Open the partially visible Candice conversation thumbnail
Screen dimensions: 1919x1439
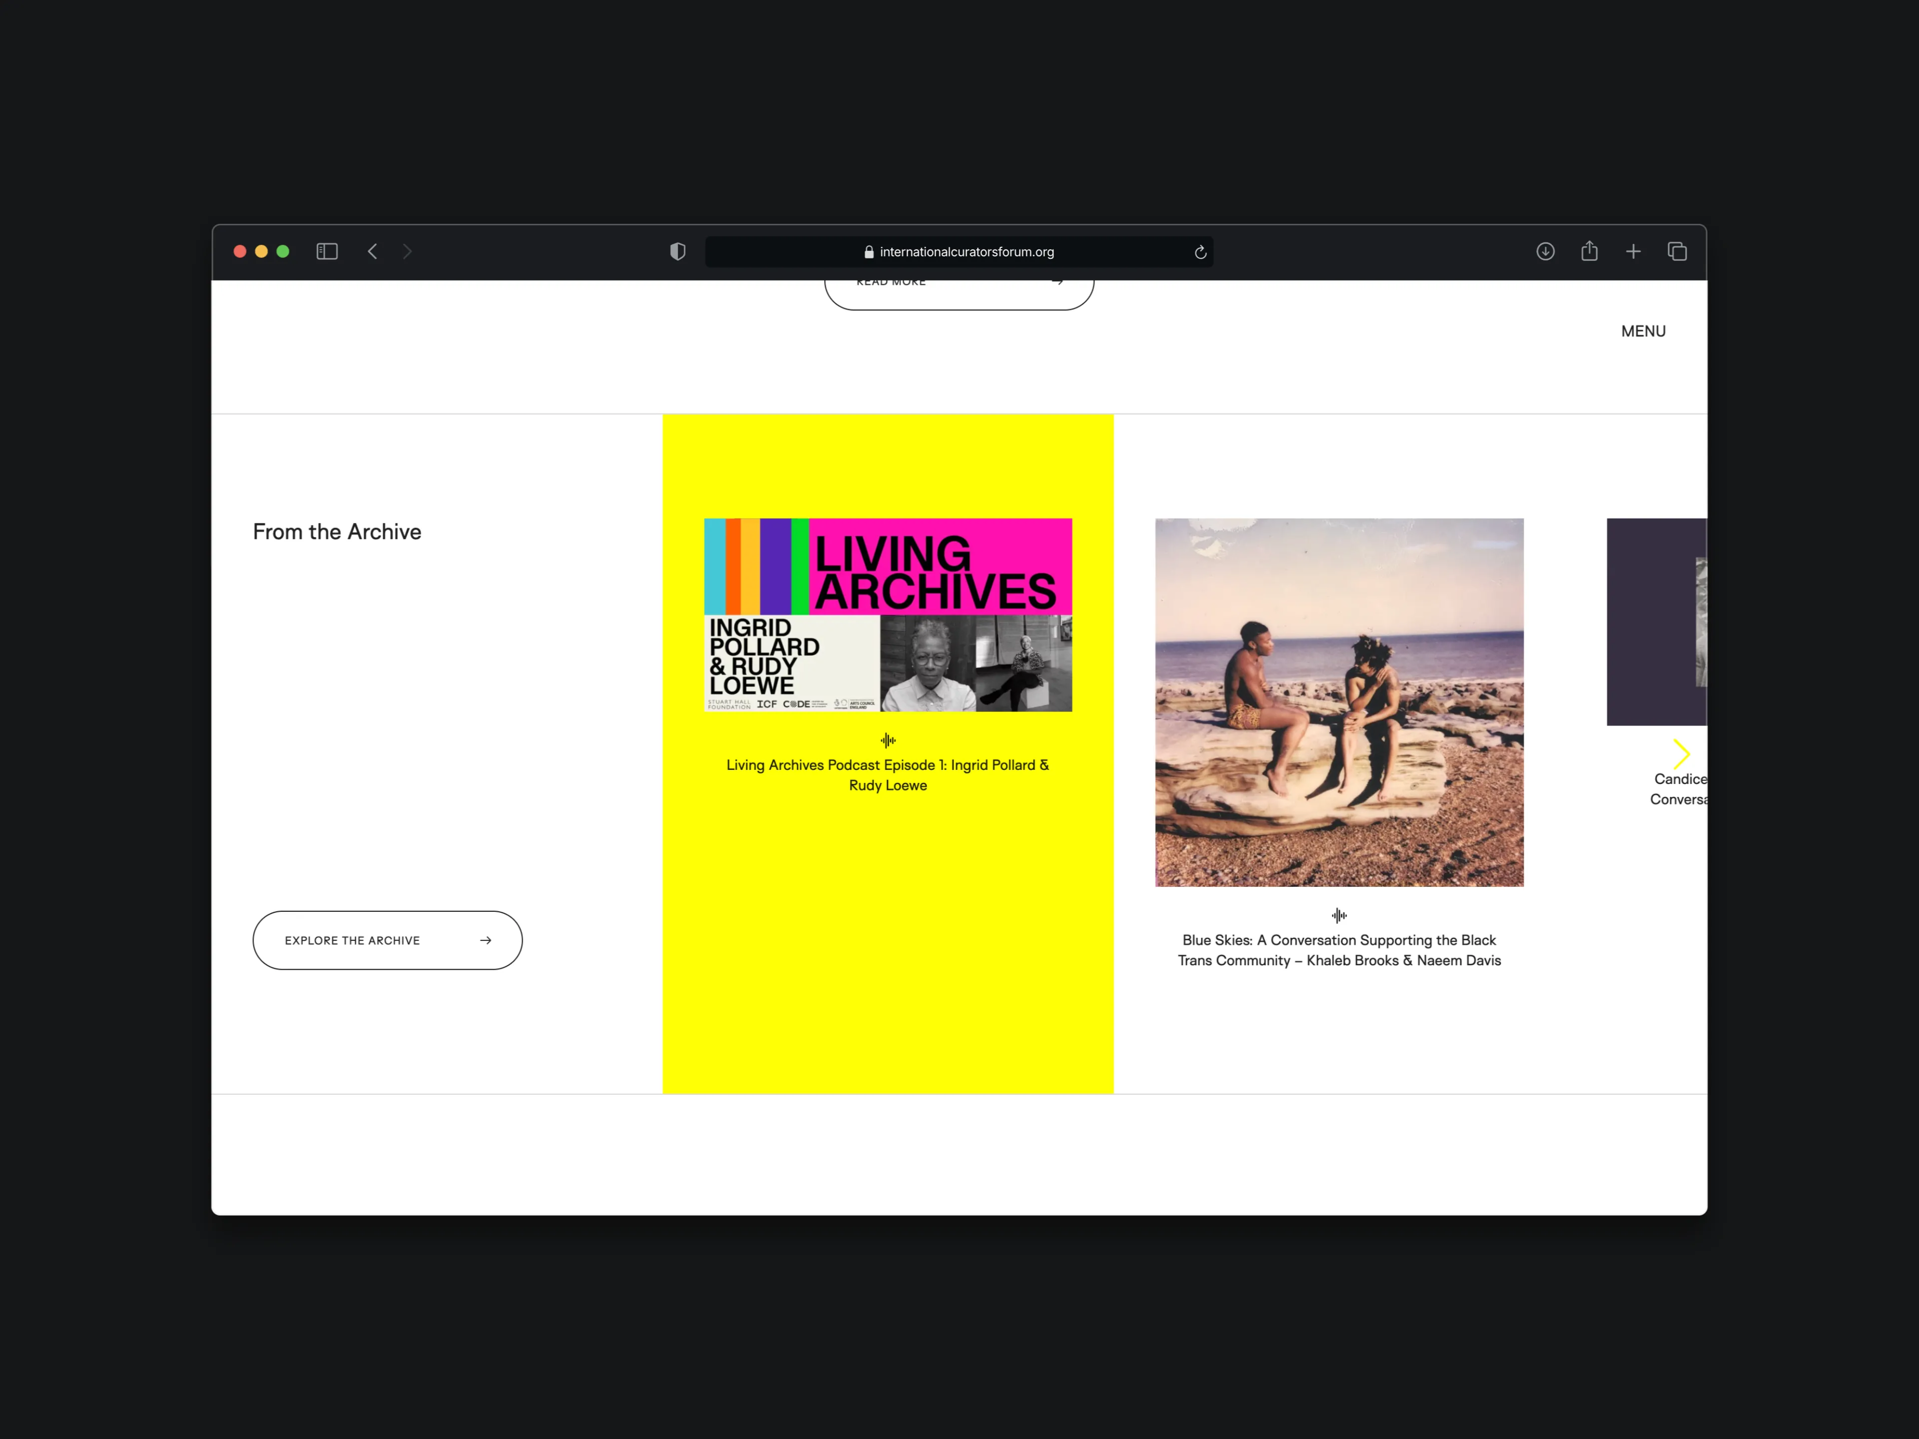(x=1656, y=622)
